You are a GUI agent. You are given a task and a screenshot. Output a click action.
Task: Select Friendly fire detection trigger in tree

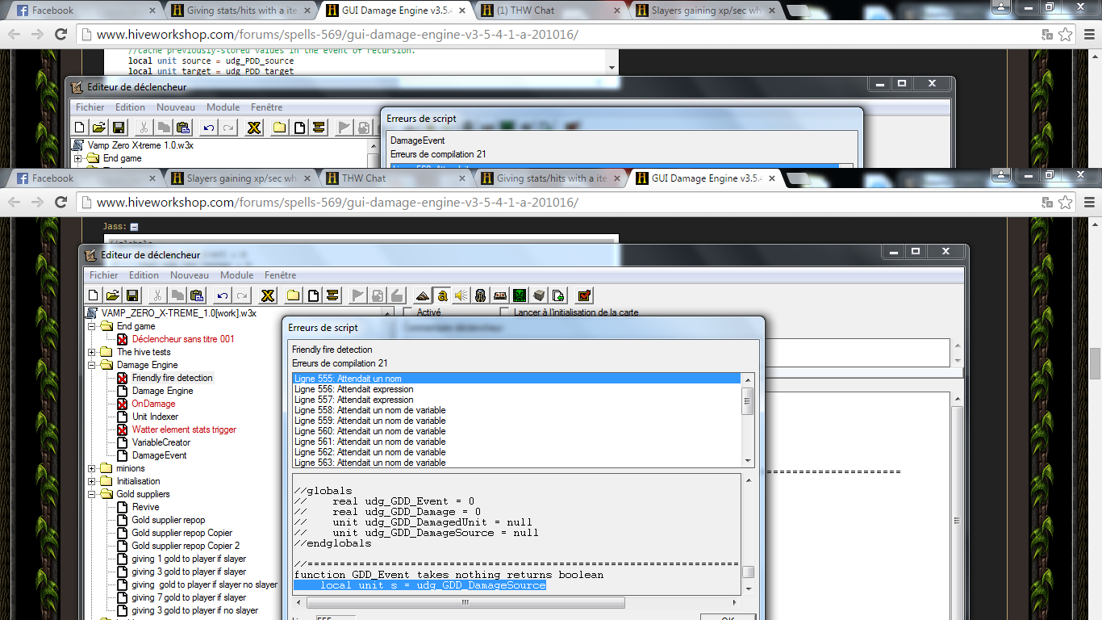pos(173,378)
